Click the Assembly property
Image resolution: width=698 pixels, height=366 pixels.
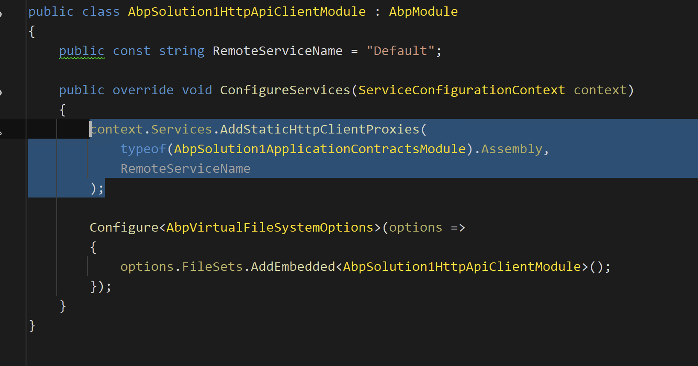pyautogui.click(x=512, y=149)
